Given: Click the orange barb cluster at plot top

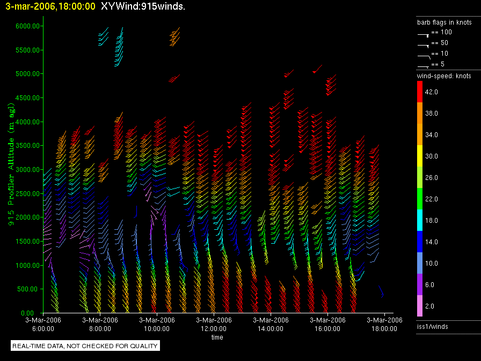Looking at the screenshot, I should click(174, 36).
